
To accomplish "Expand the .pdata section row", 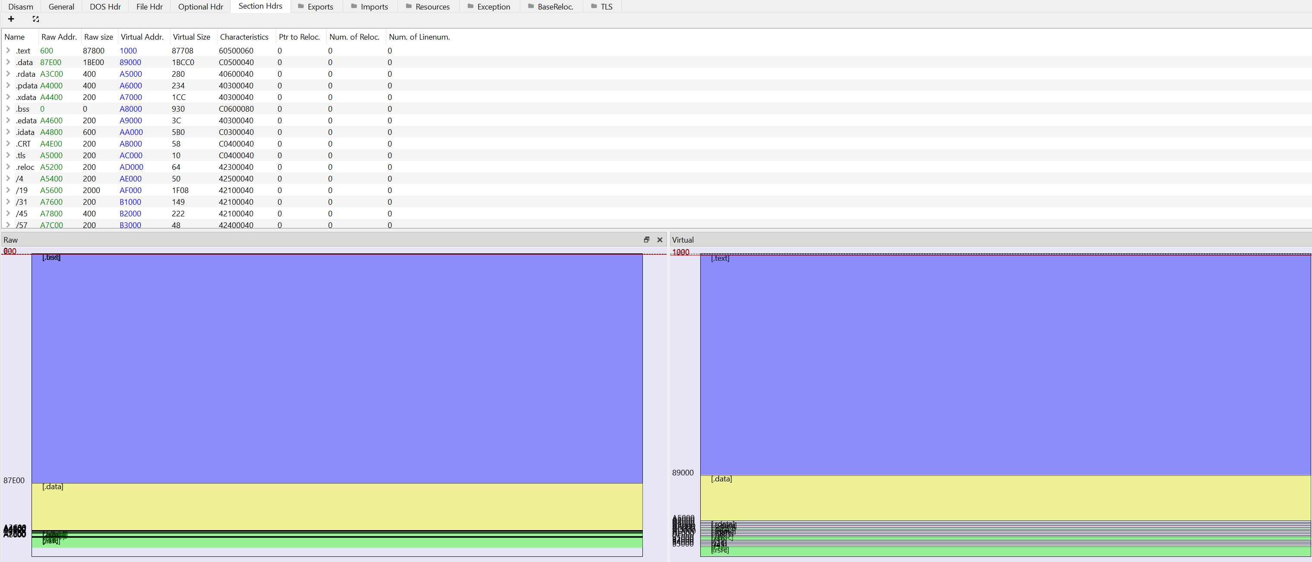I will coord(8,85).
